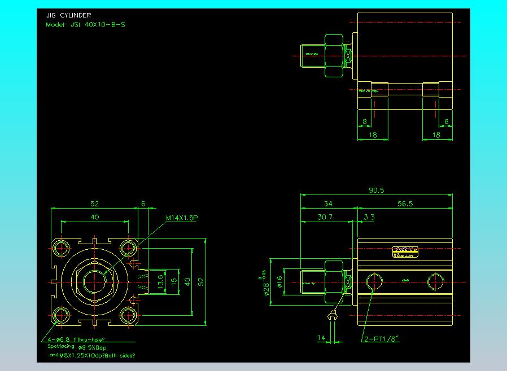The width and height of the screenshot is (507, 371).
Task: Click the 90.5 overall length dimension
Action: tap(376, 191)
